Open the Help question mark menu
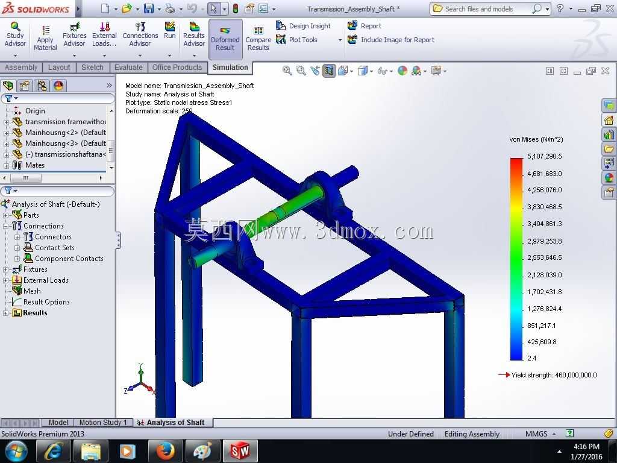Image resolution: width=617 pixels, height=463 pixels. click(x=560, y=8)
